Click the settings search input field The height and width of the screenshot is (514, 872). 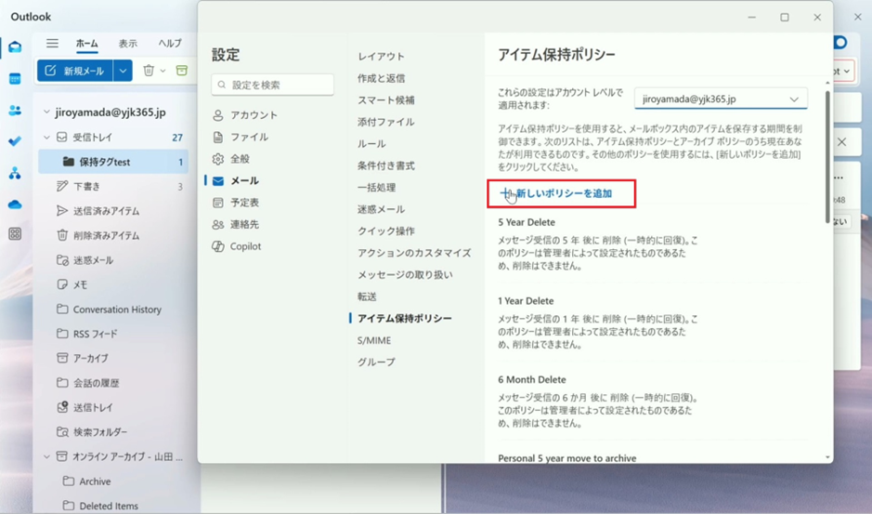272,85
